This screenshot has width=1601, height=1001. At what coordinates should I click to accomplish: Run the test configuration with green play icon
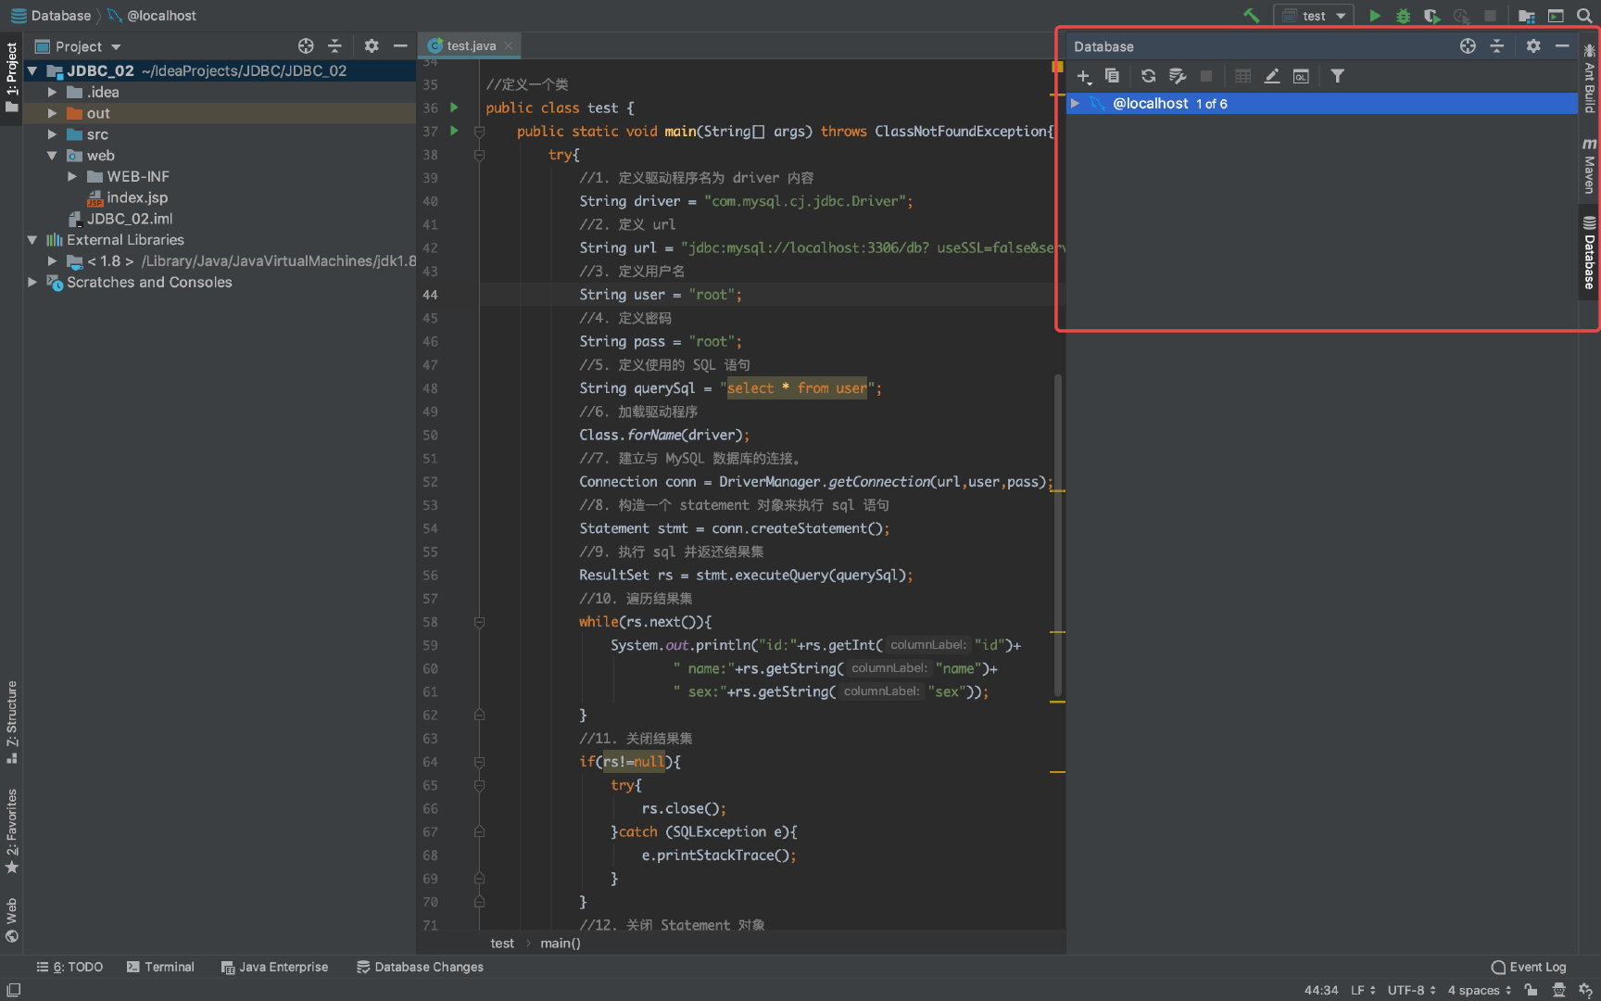tap(1375, 16)
